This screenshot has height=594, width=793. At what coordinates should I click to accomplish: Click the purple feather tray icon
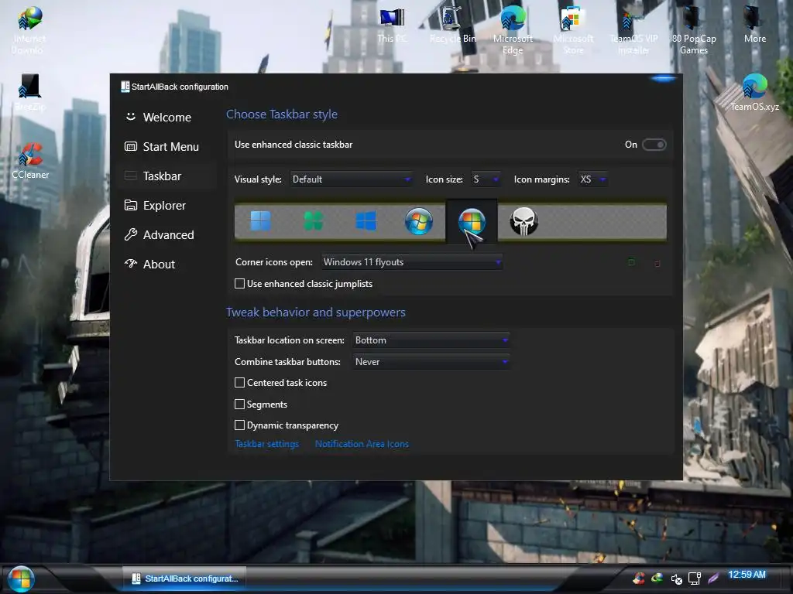tap(713, 578)
